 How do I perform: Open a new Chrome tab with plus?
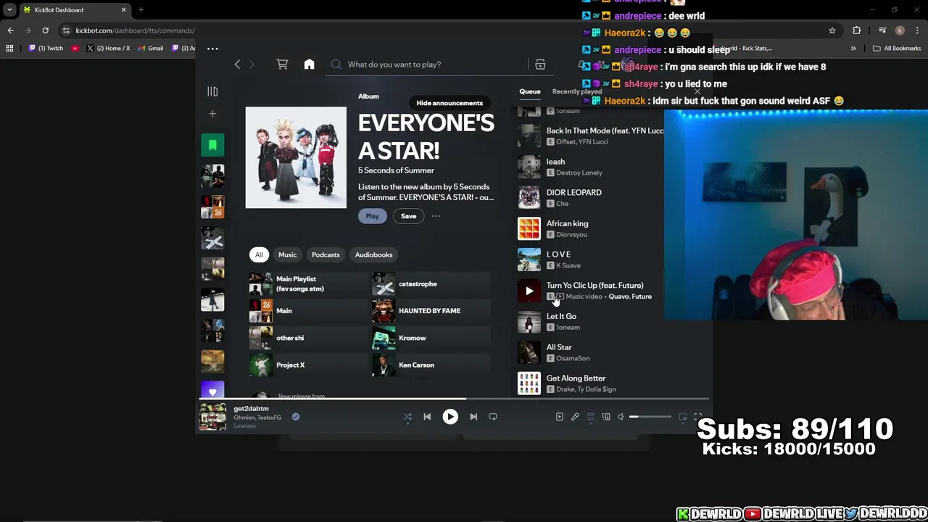141,10
